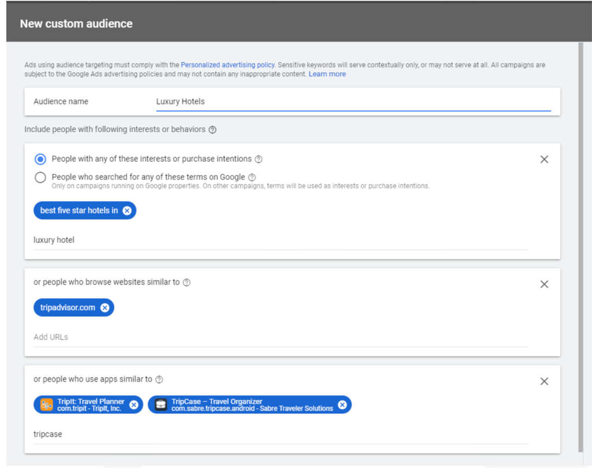Remove the tripadvisor.com chip
This screenshot has width=592, height=468.
tap(105, 308)
